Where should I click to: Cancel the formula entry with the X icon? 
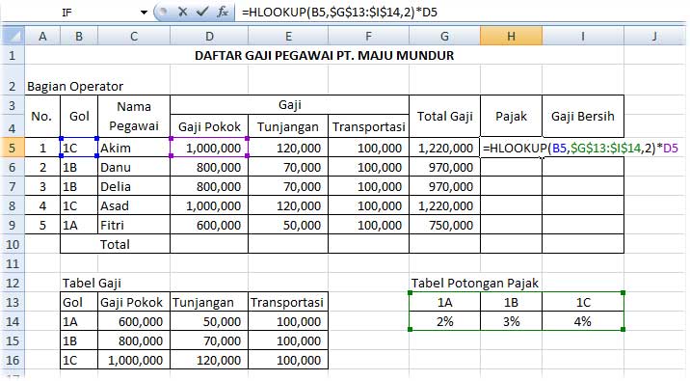183,12
